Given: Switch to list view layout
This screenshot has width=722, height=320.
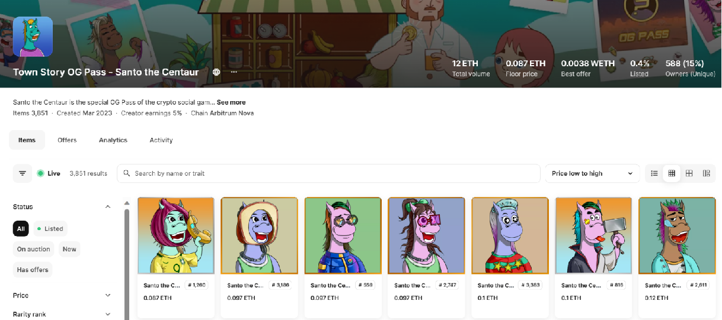Looking at the screenshot, I should 654,173.
